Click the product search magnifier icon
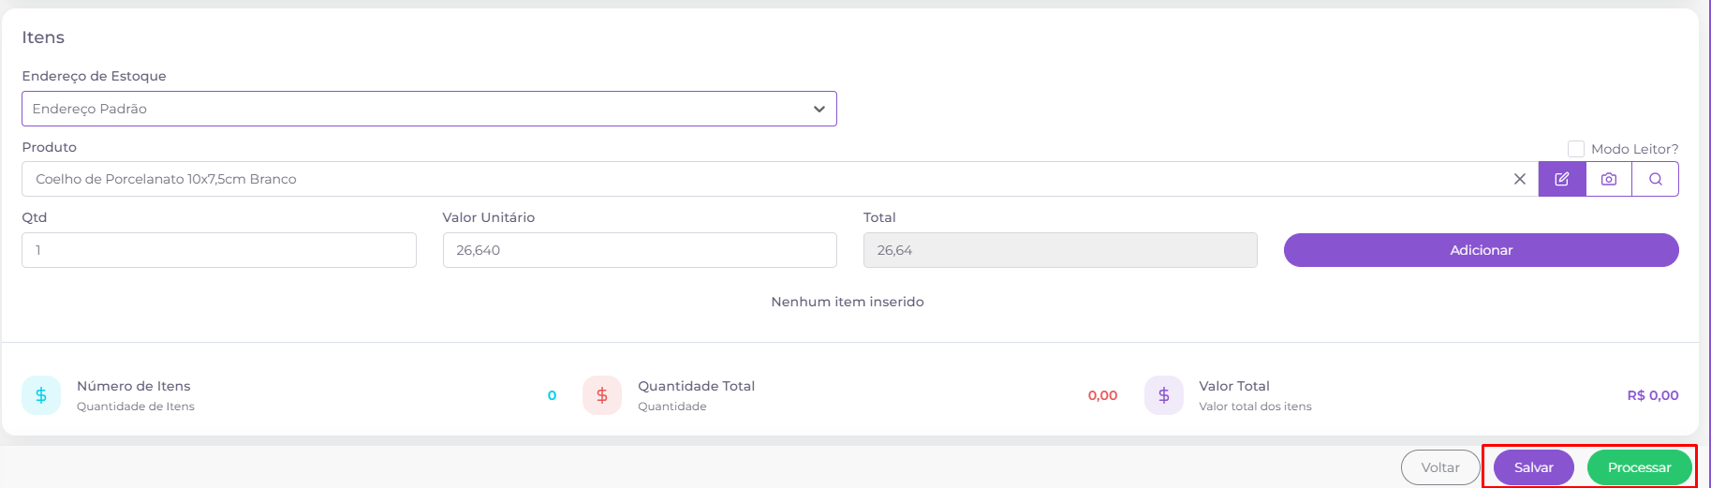1711x488 pixels. tap(1656, 179)
